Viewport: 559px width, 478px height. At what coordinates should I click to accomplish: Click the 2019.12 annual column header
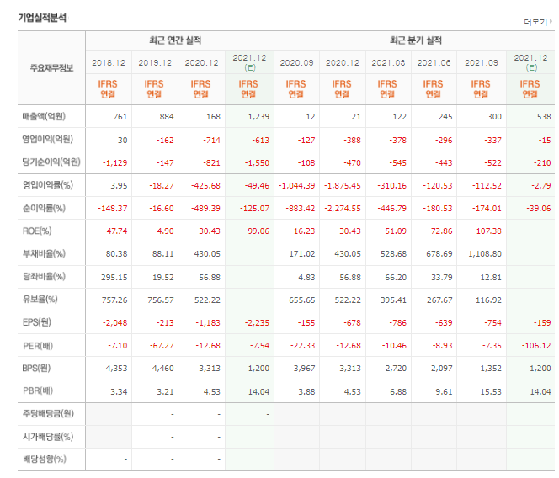[155, 63]
